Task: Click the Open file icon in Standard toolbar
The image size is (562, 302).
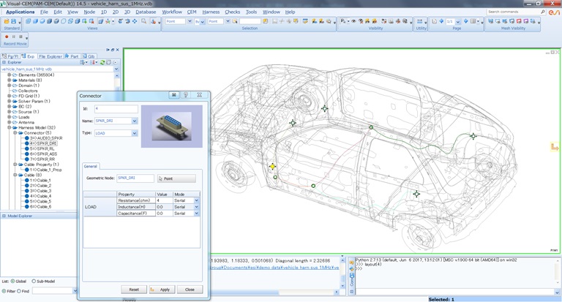Action: point(7,21)
